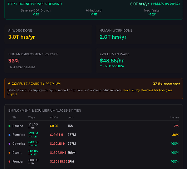The height and width of the screenshot is (169, 187).
Task: Click the Avg Human Wage card title
Action: tap(114, 54)
